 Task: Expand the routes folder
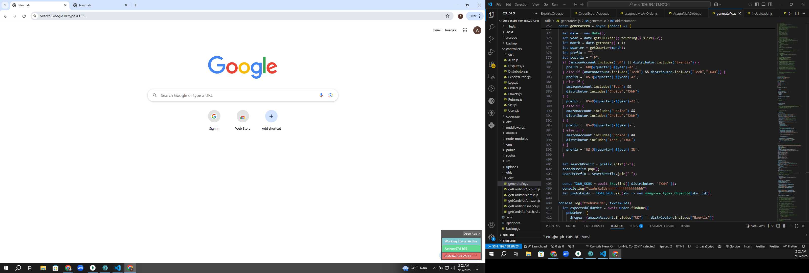(x=511, y=155)
